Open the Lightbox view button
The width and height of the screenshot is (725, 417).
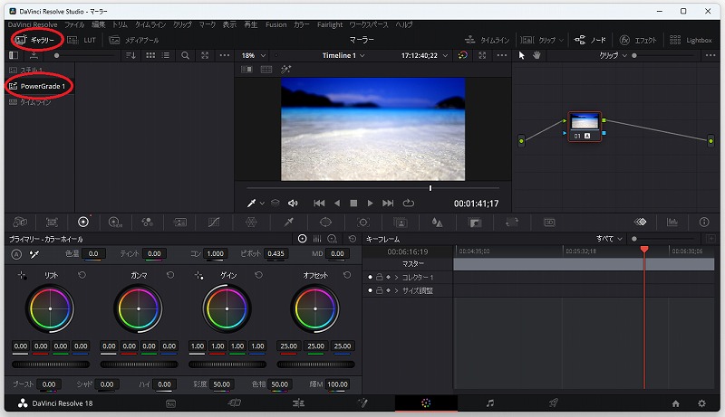pyautogui.click(x=691, y=40)
